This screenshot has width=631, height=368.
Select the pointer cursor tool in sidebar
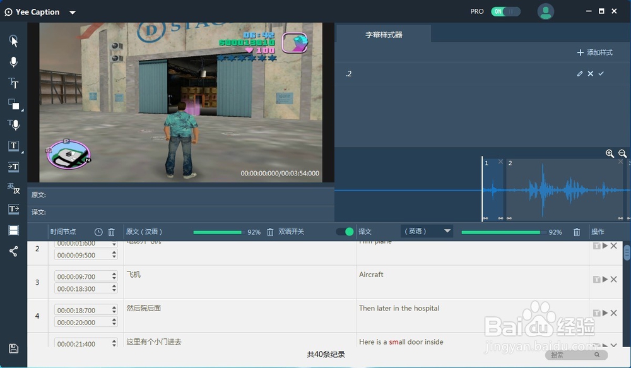[14, 40]
